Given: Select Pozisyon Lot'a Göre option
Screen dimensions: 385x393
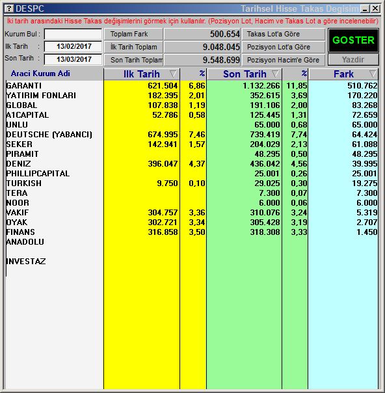Looking at the screenshot, I should [284, 47].
